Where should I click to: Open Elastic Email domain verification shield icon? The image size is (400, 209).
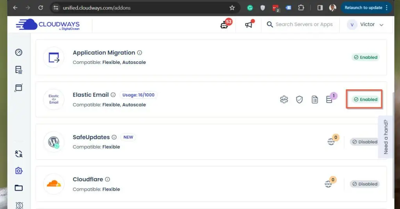click(x=299, y=99)
